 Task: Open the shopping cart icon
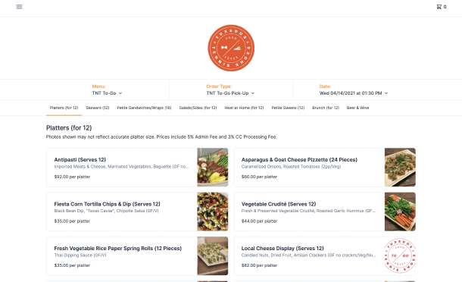click(441, 7)
